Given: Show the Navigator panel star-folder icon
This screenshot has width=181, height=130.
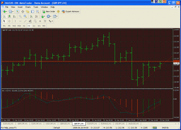Looking at the screenshot, I should [x=28, y=12].
